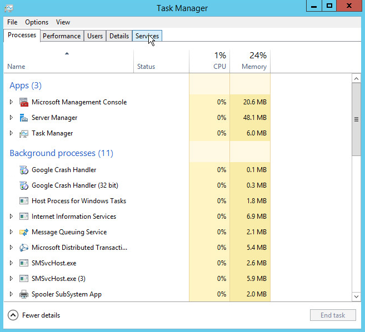Click the Server Manager process icon

click(x=23, y=118)
